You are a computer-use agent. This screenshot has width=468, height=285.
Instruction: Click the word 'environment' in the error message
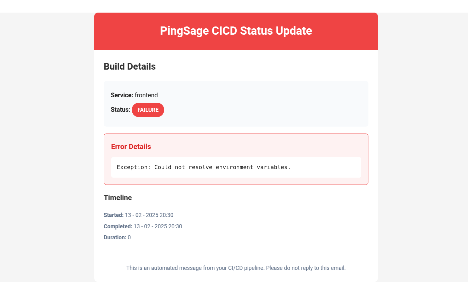coord(234,167)
